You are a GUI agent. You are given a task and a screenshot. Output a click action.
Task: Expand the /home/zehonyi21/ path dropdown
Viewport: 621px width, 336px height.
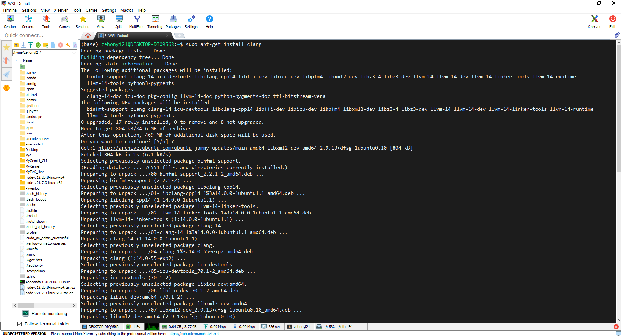(x=74, y=52)
